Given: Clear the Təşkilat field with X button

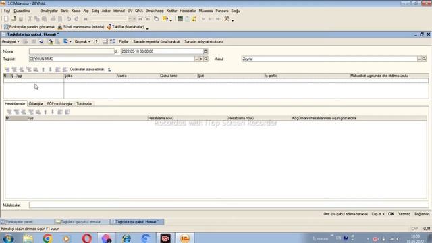Looking at the screenshot, I should (201, 59).
